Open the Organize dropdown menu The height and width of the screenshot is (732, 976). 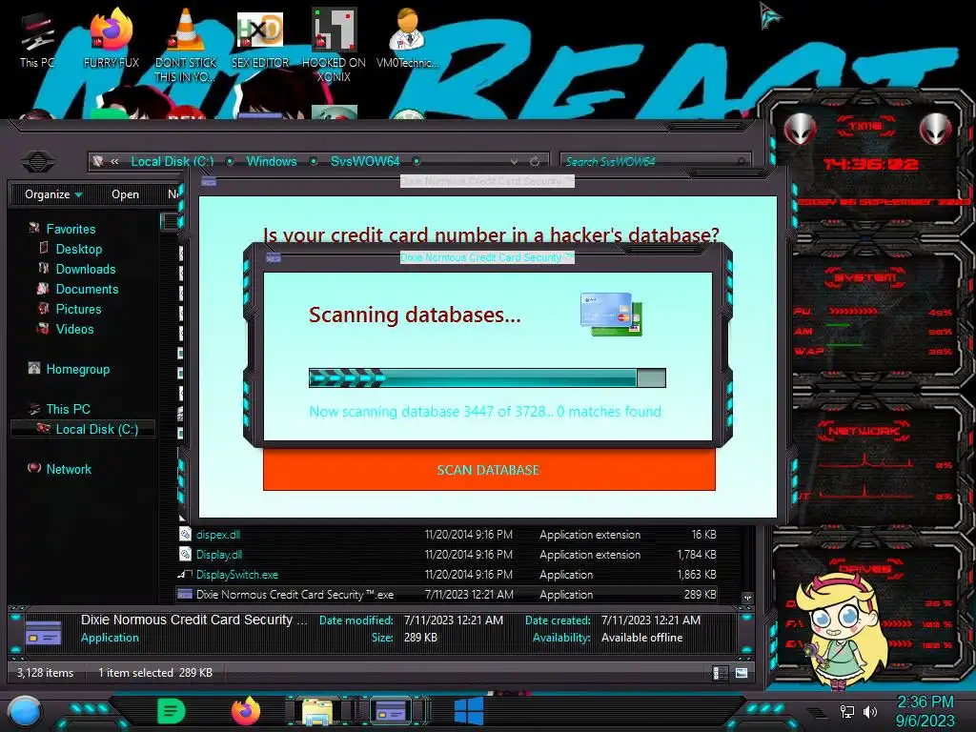(x=53, y=194)
